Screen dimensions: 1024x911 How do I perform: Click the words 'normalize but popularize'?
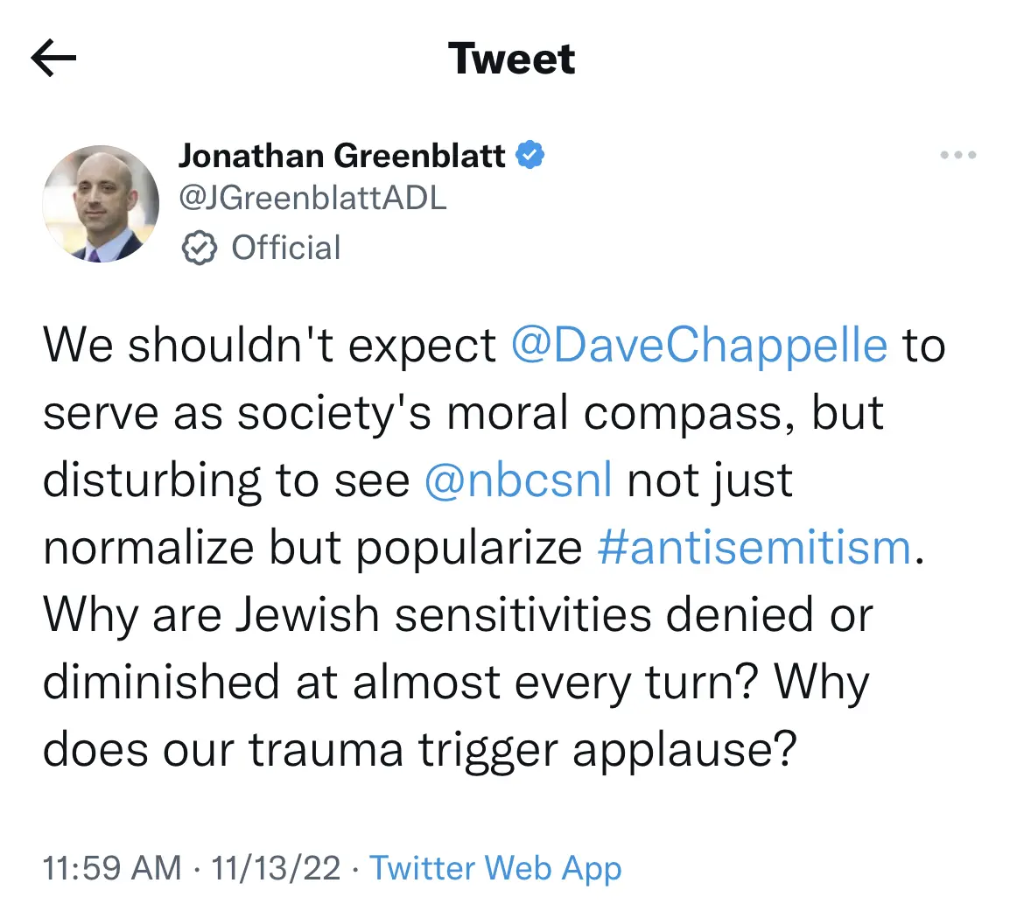(x=312, y=547)
